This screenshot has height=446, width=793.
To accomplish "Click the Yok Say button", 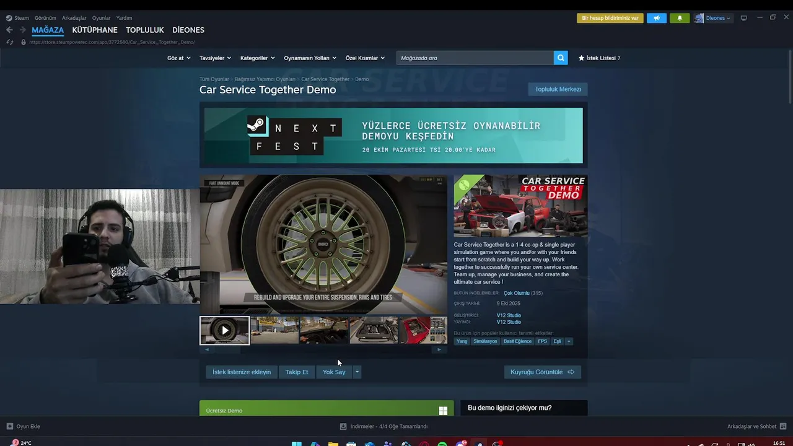I will (334, 372).
